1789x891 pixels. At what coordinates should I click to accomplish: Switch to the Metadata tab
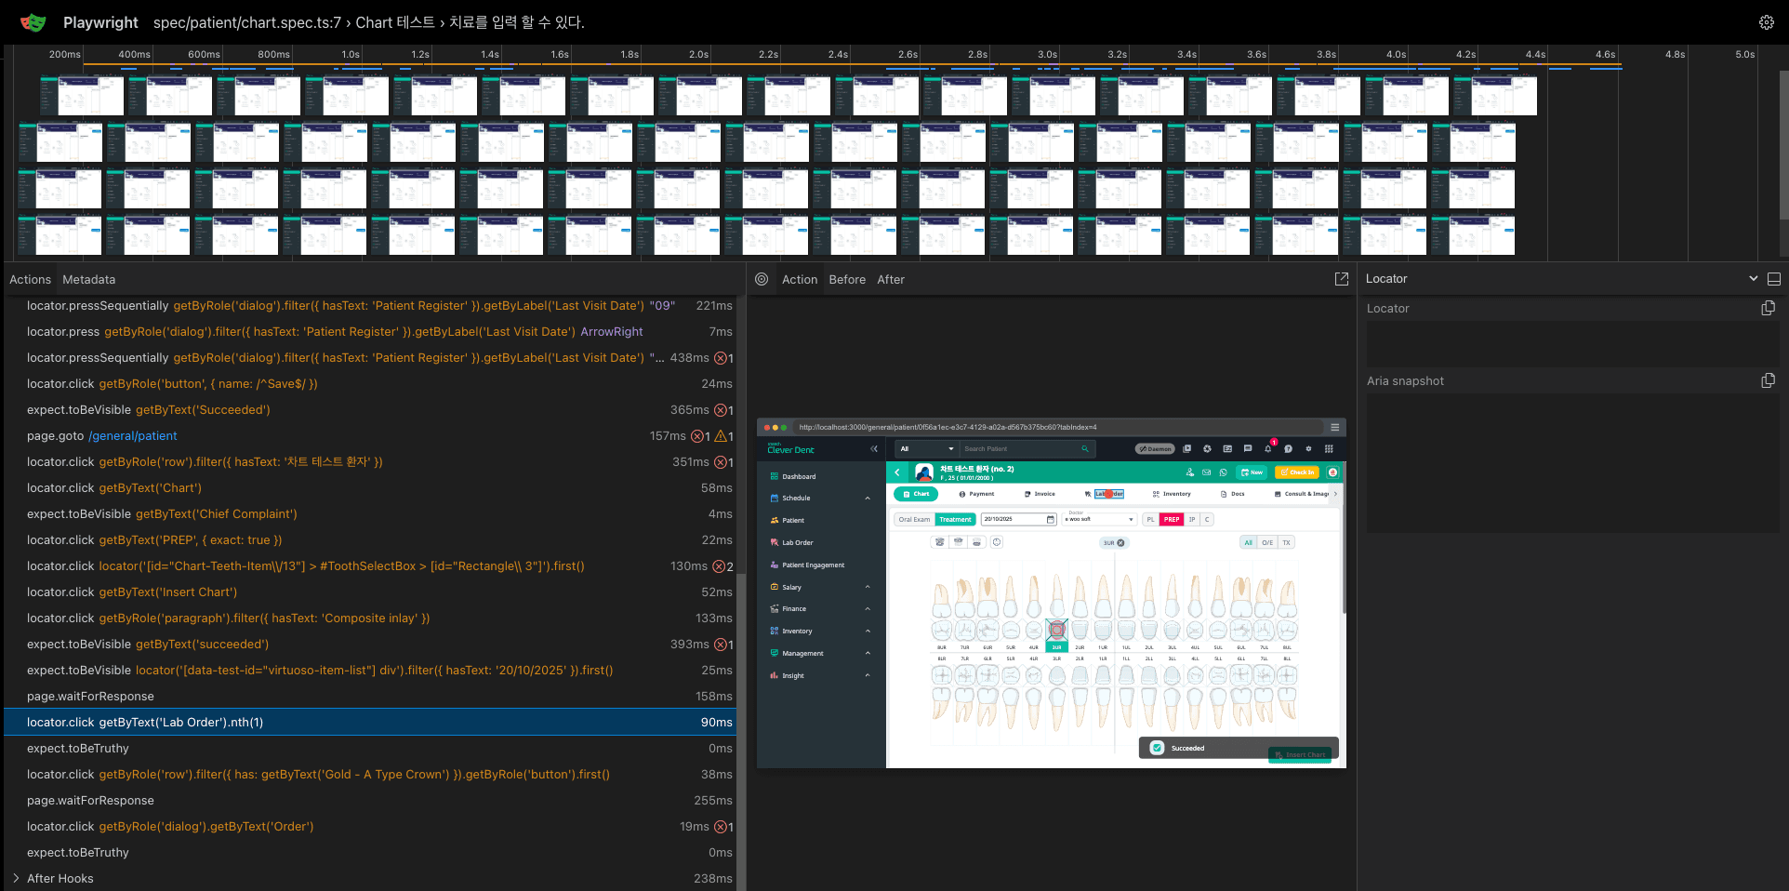pyautogui.click(x=89, y=279)
